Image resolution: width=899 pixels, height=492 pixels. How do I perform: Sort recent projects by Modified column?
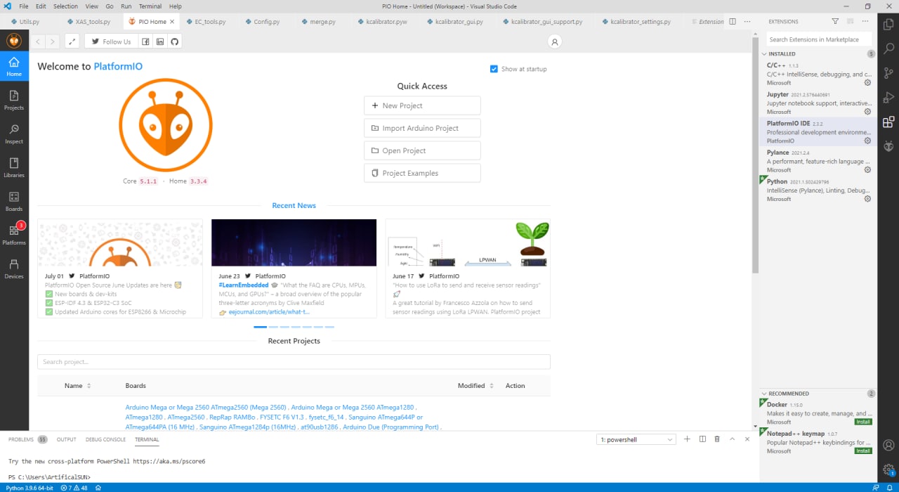click(x=475, y=386)
